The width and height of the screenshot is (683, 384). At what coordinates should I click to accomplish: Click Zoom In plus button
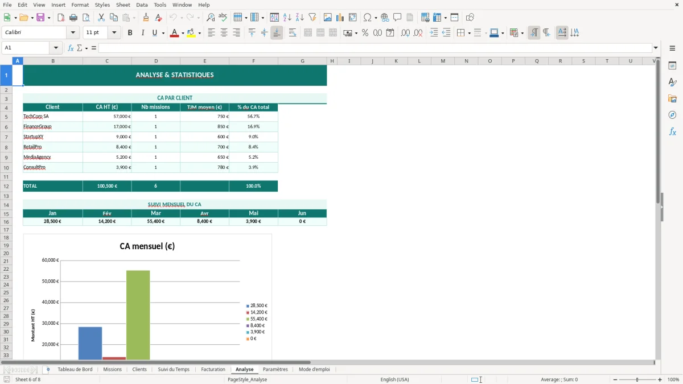tap(660, 379)
